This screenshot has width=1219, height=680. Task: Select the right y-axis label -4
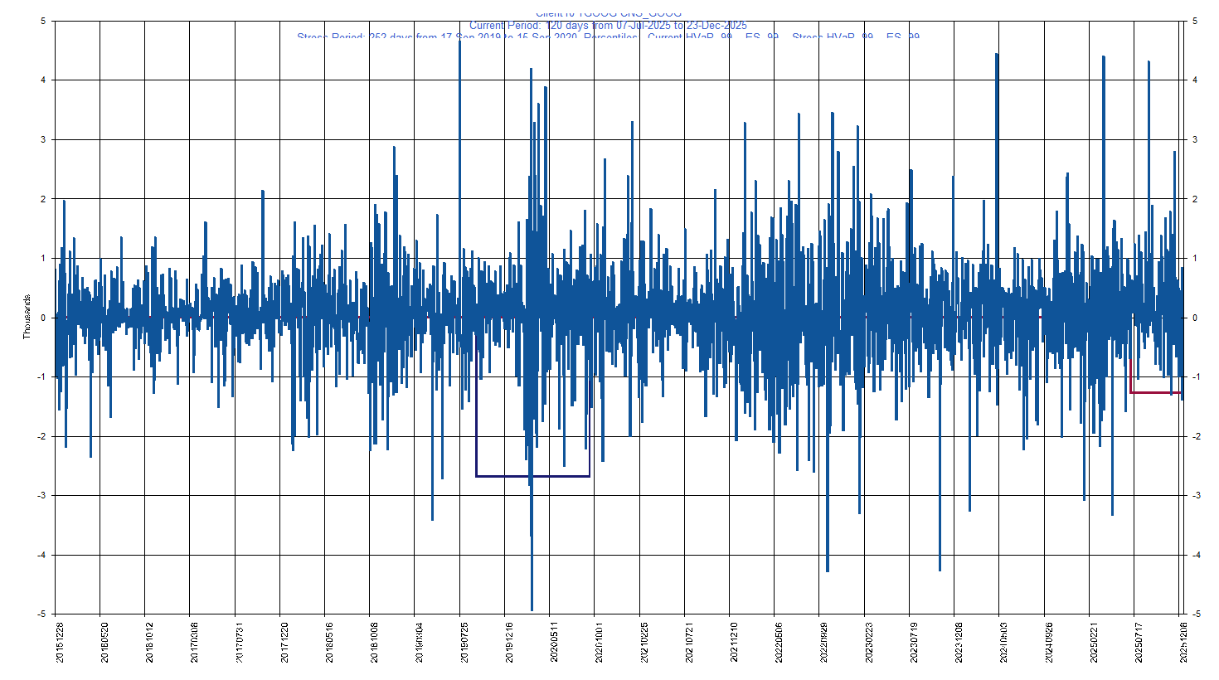click(x=1196, y=555)
